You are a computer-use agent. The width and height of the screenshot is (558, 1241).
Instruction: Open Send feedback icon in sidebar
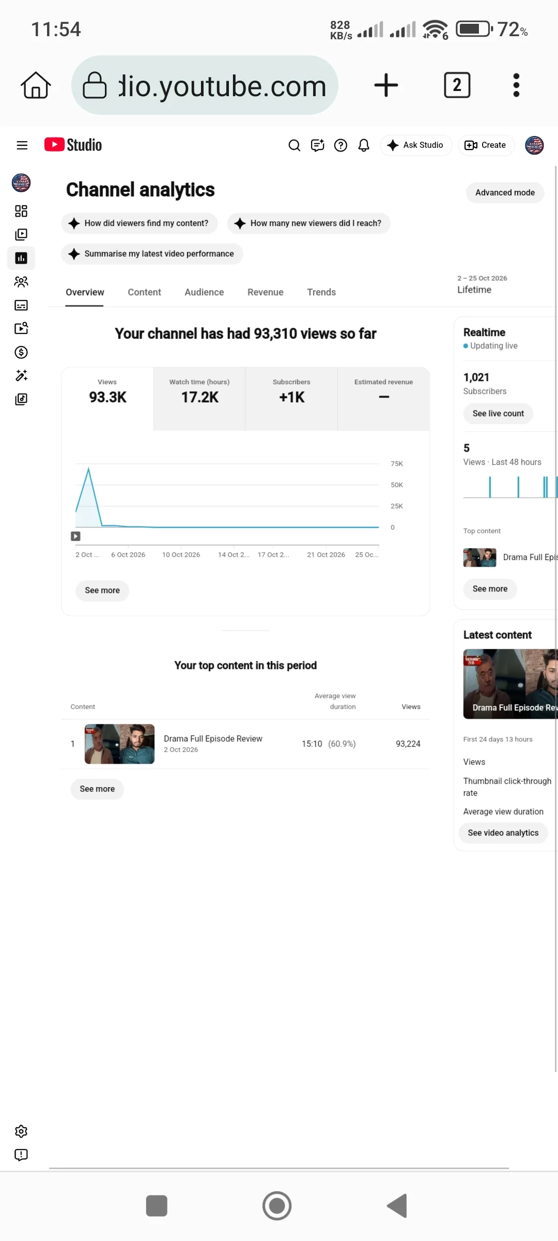tap(21, 1155)
